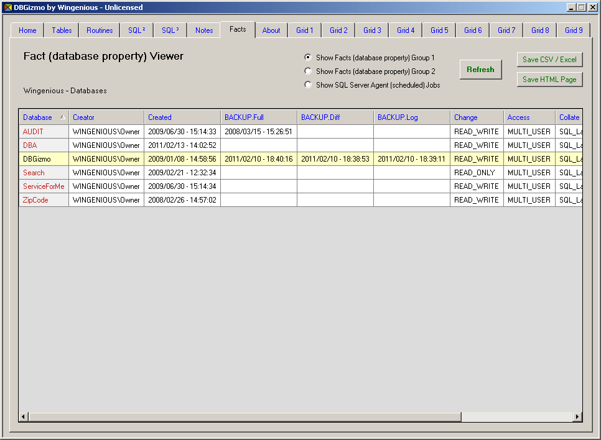Click the Save CSV / Excel button
The width and height of the screenshot is (601, 440).
click(x=549, y=60)
